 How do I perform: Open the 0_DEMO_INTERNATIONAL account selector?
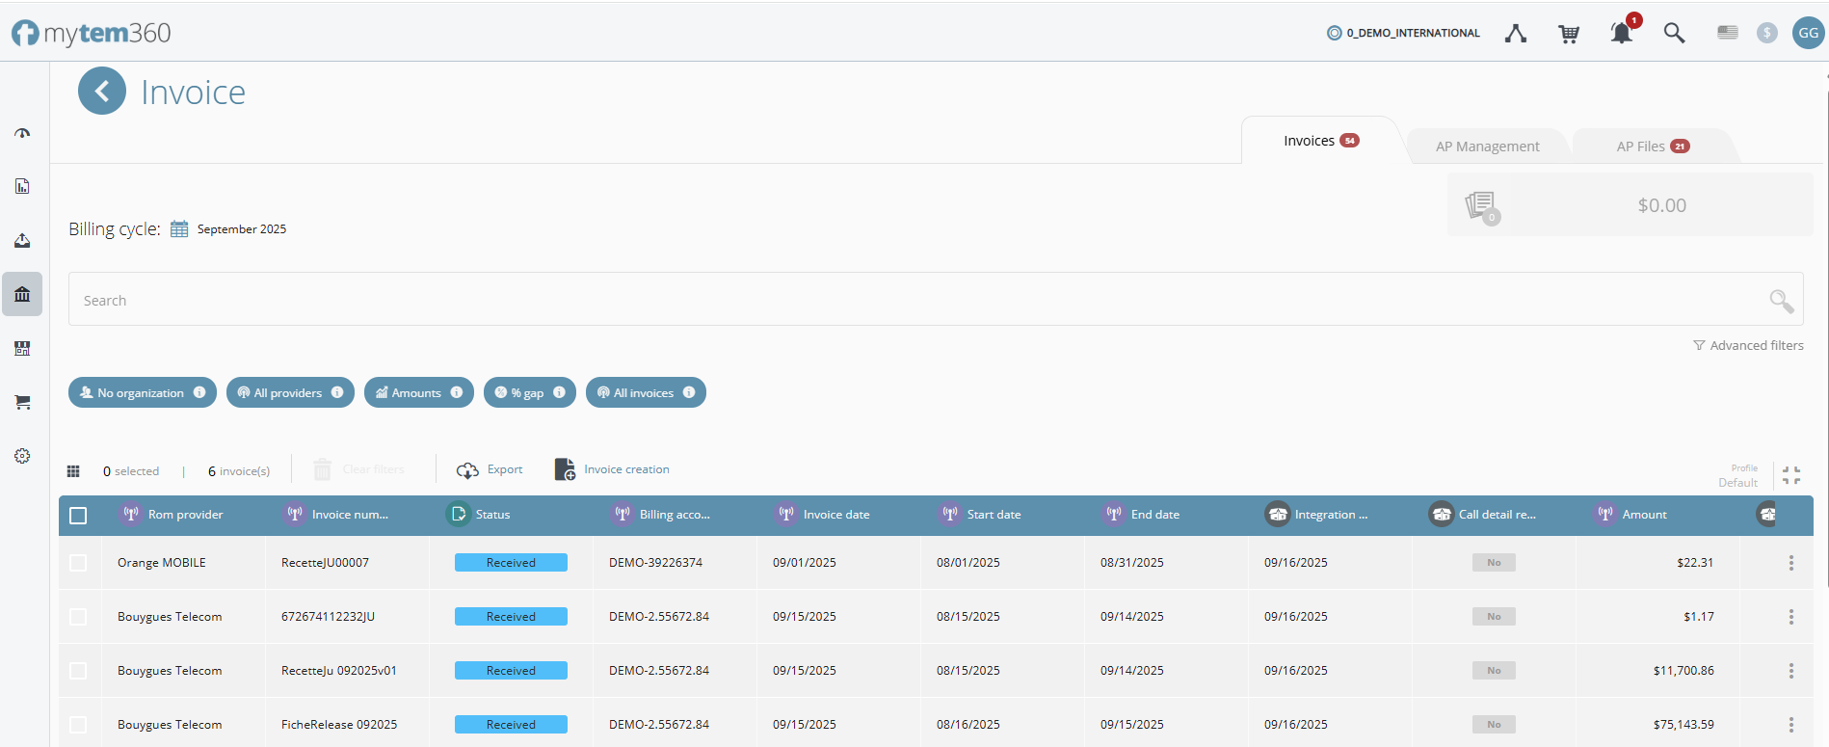pyautogui.click(x=1404, y=33)
